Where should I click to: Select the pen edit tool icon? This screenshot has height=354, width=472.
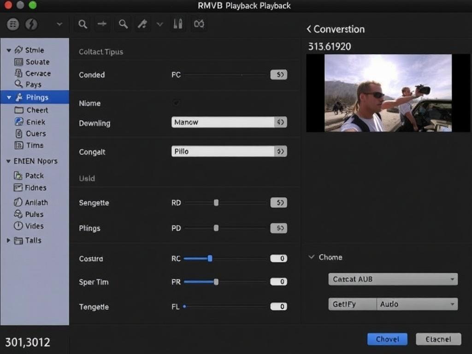(142, 24)
